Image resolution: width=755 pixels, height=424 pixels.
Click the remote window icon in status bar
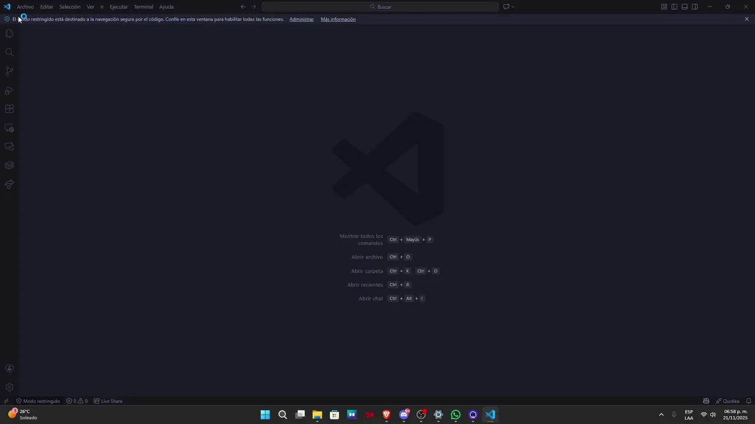tap(6, 401)
